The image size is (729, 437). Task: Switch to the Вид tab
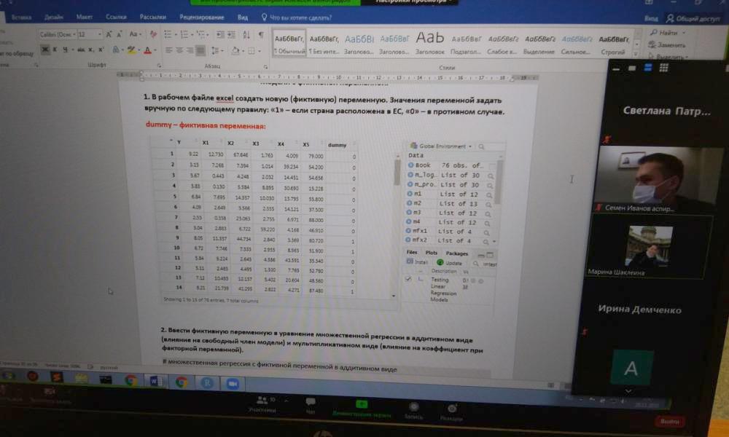point(243,17)
